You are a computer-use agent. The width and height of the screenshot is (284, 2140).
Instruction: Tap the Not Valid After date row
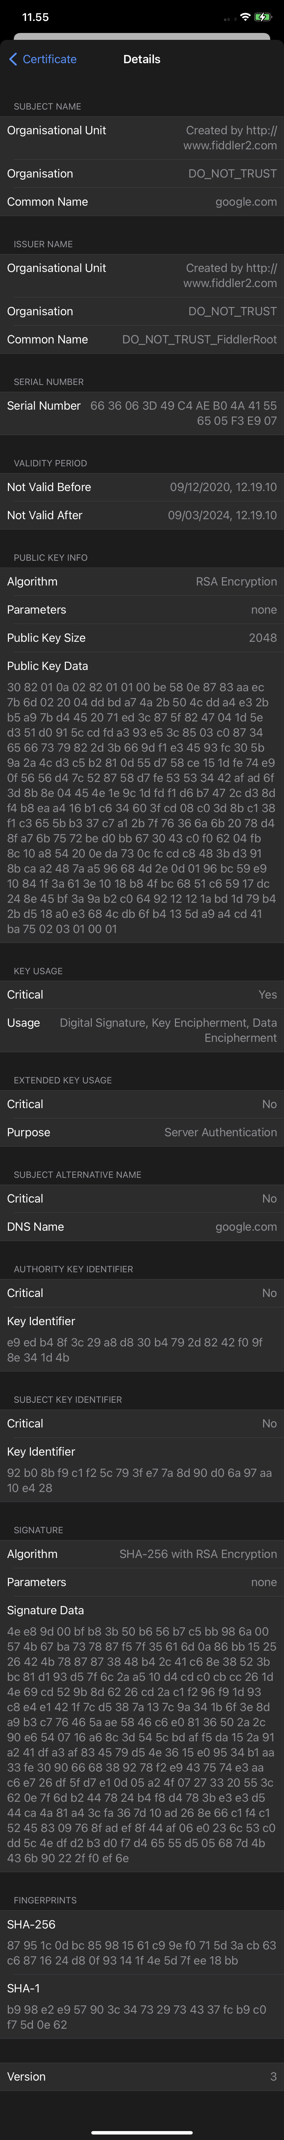tap(142, 515)
